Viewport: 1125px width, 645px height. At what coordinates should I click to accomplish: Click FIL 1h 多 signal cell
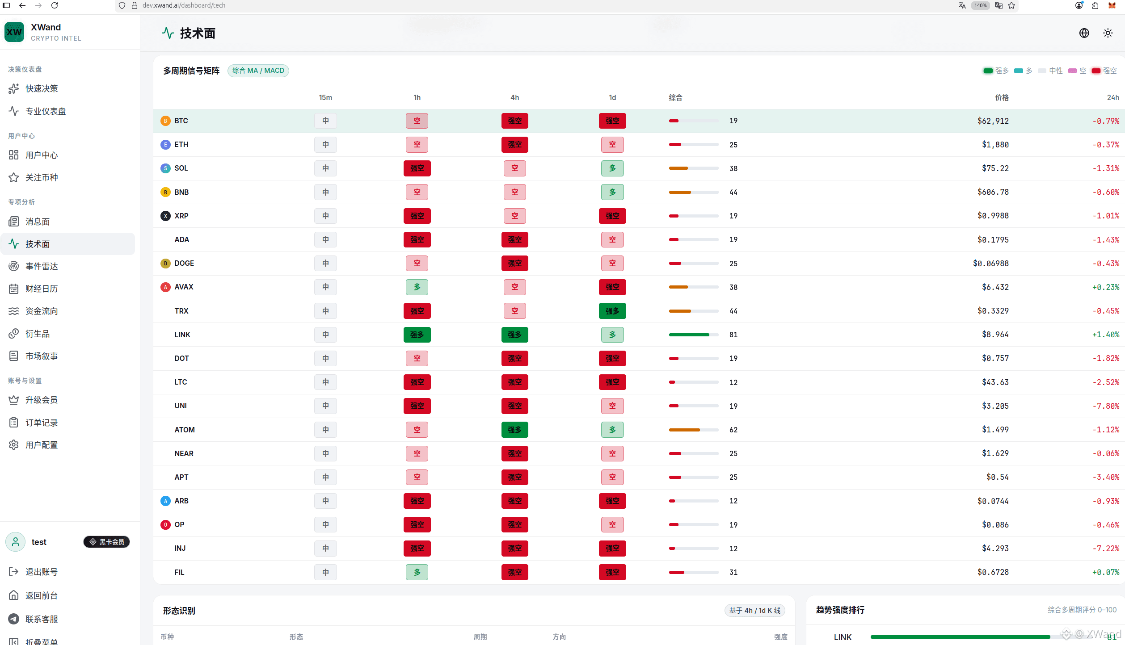click(x=417, y=572)
